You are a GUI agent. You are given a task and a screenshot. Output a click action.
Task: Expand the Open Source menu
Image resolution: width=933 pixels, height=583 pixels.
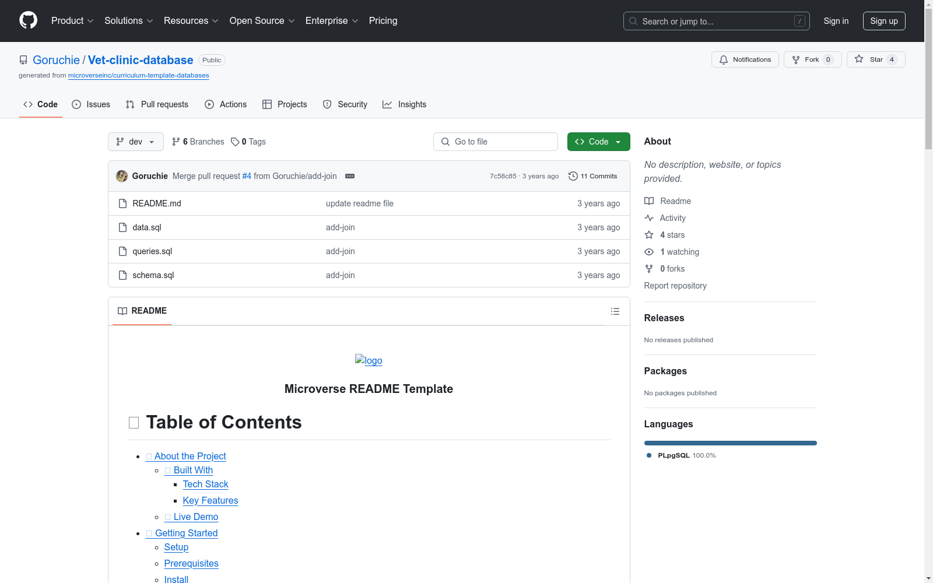(262, 20)
